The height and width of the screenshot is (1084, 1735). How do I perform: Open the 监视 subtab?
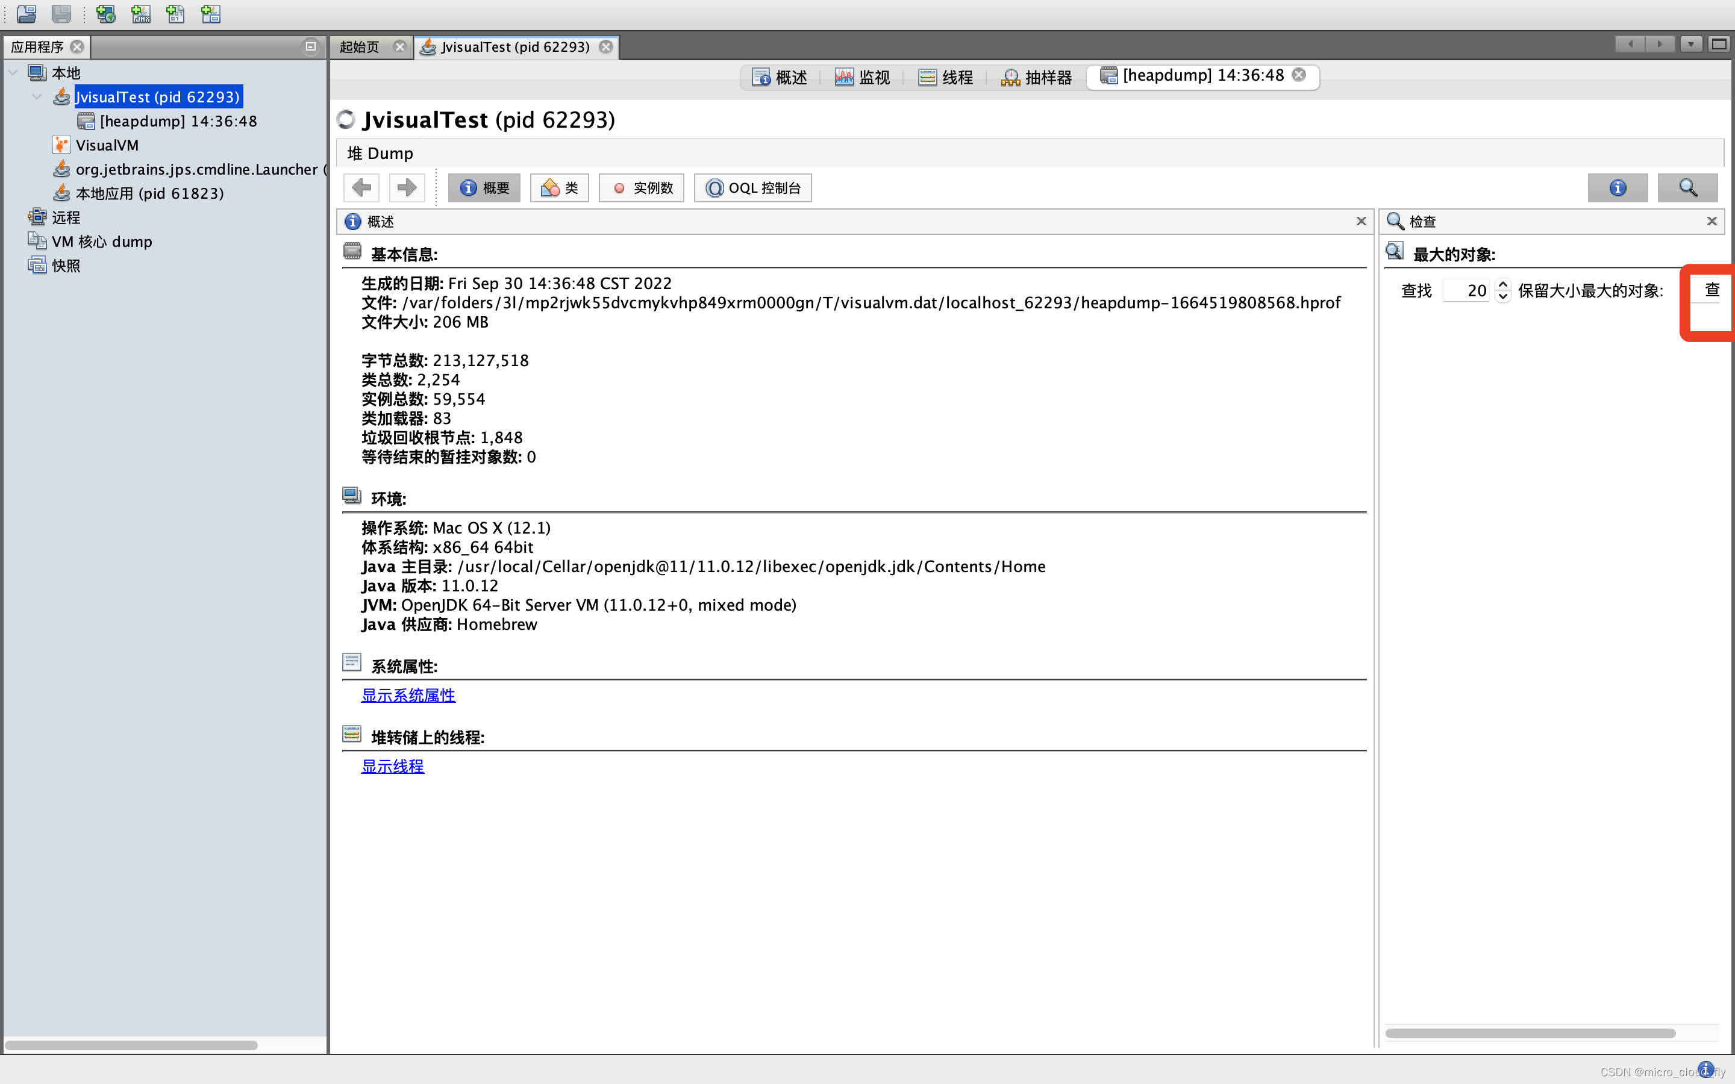click(x=863, y=76)
